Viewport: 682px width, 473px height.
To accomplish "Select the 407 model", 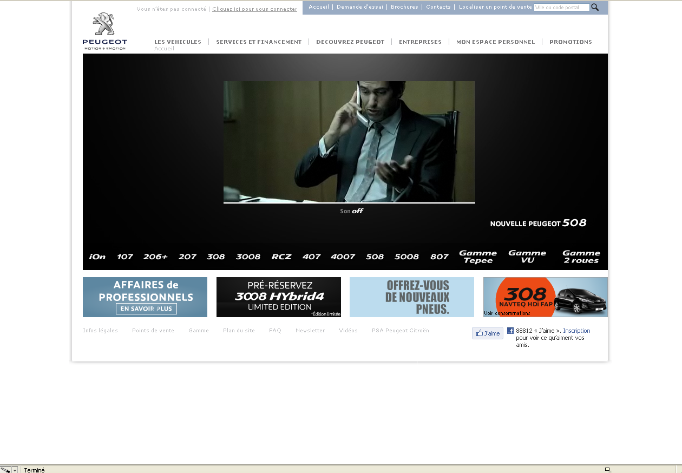I will point(311,257).
